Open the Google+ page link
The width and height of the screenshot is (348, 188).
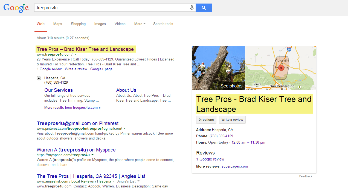click(x=101, y=69)
